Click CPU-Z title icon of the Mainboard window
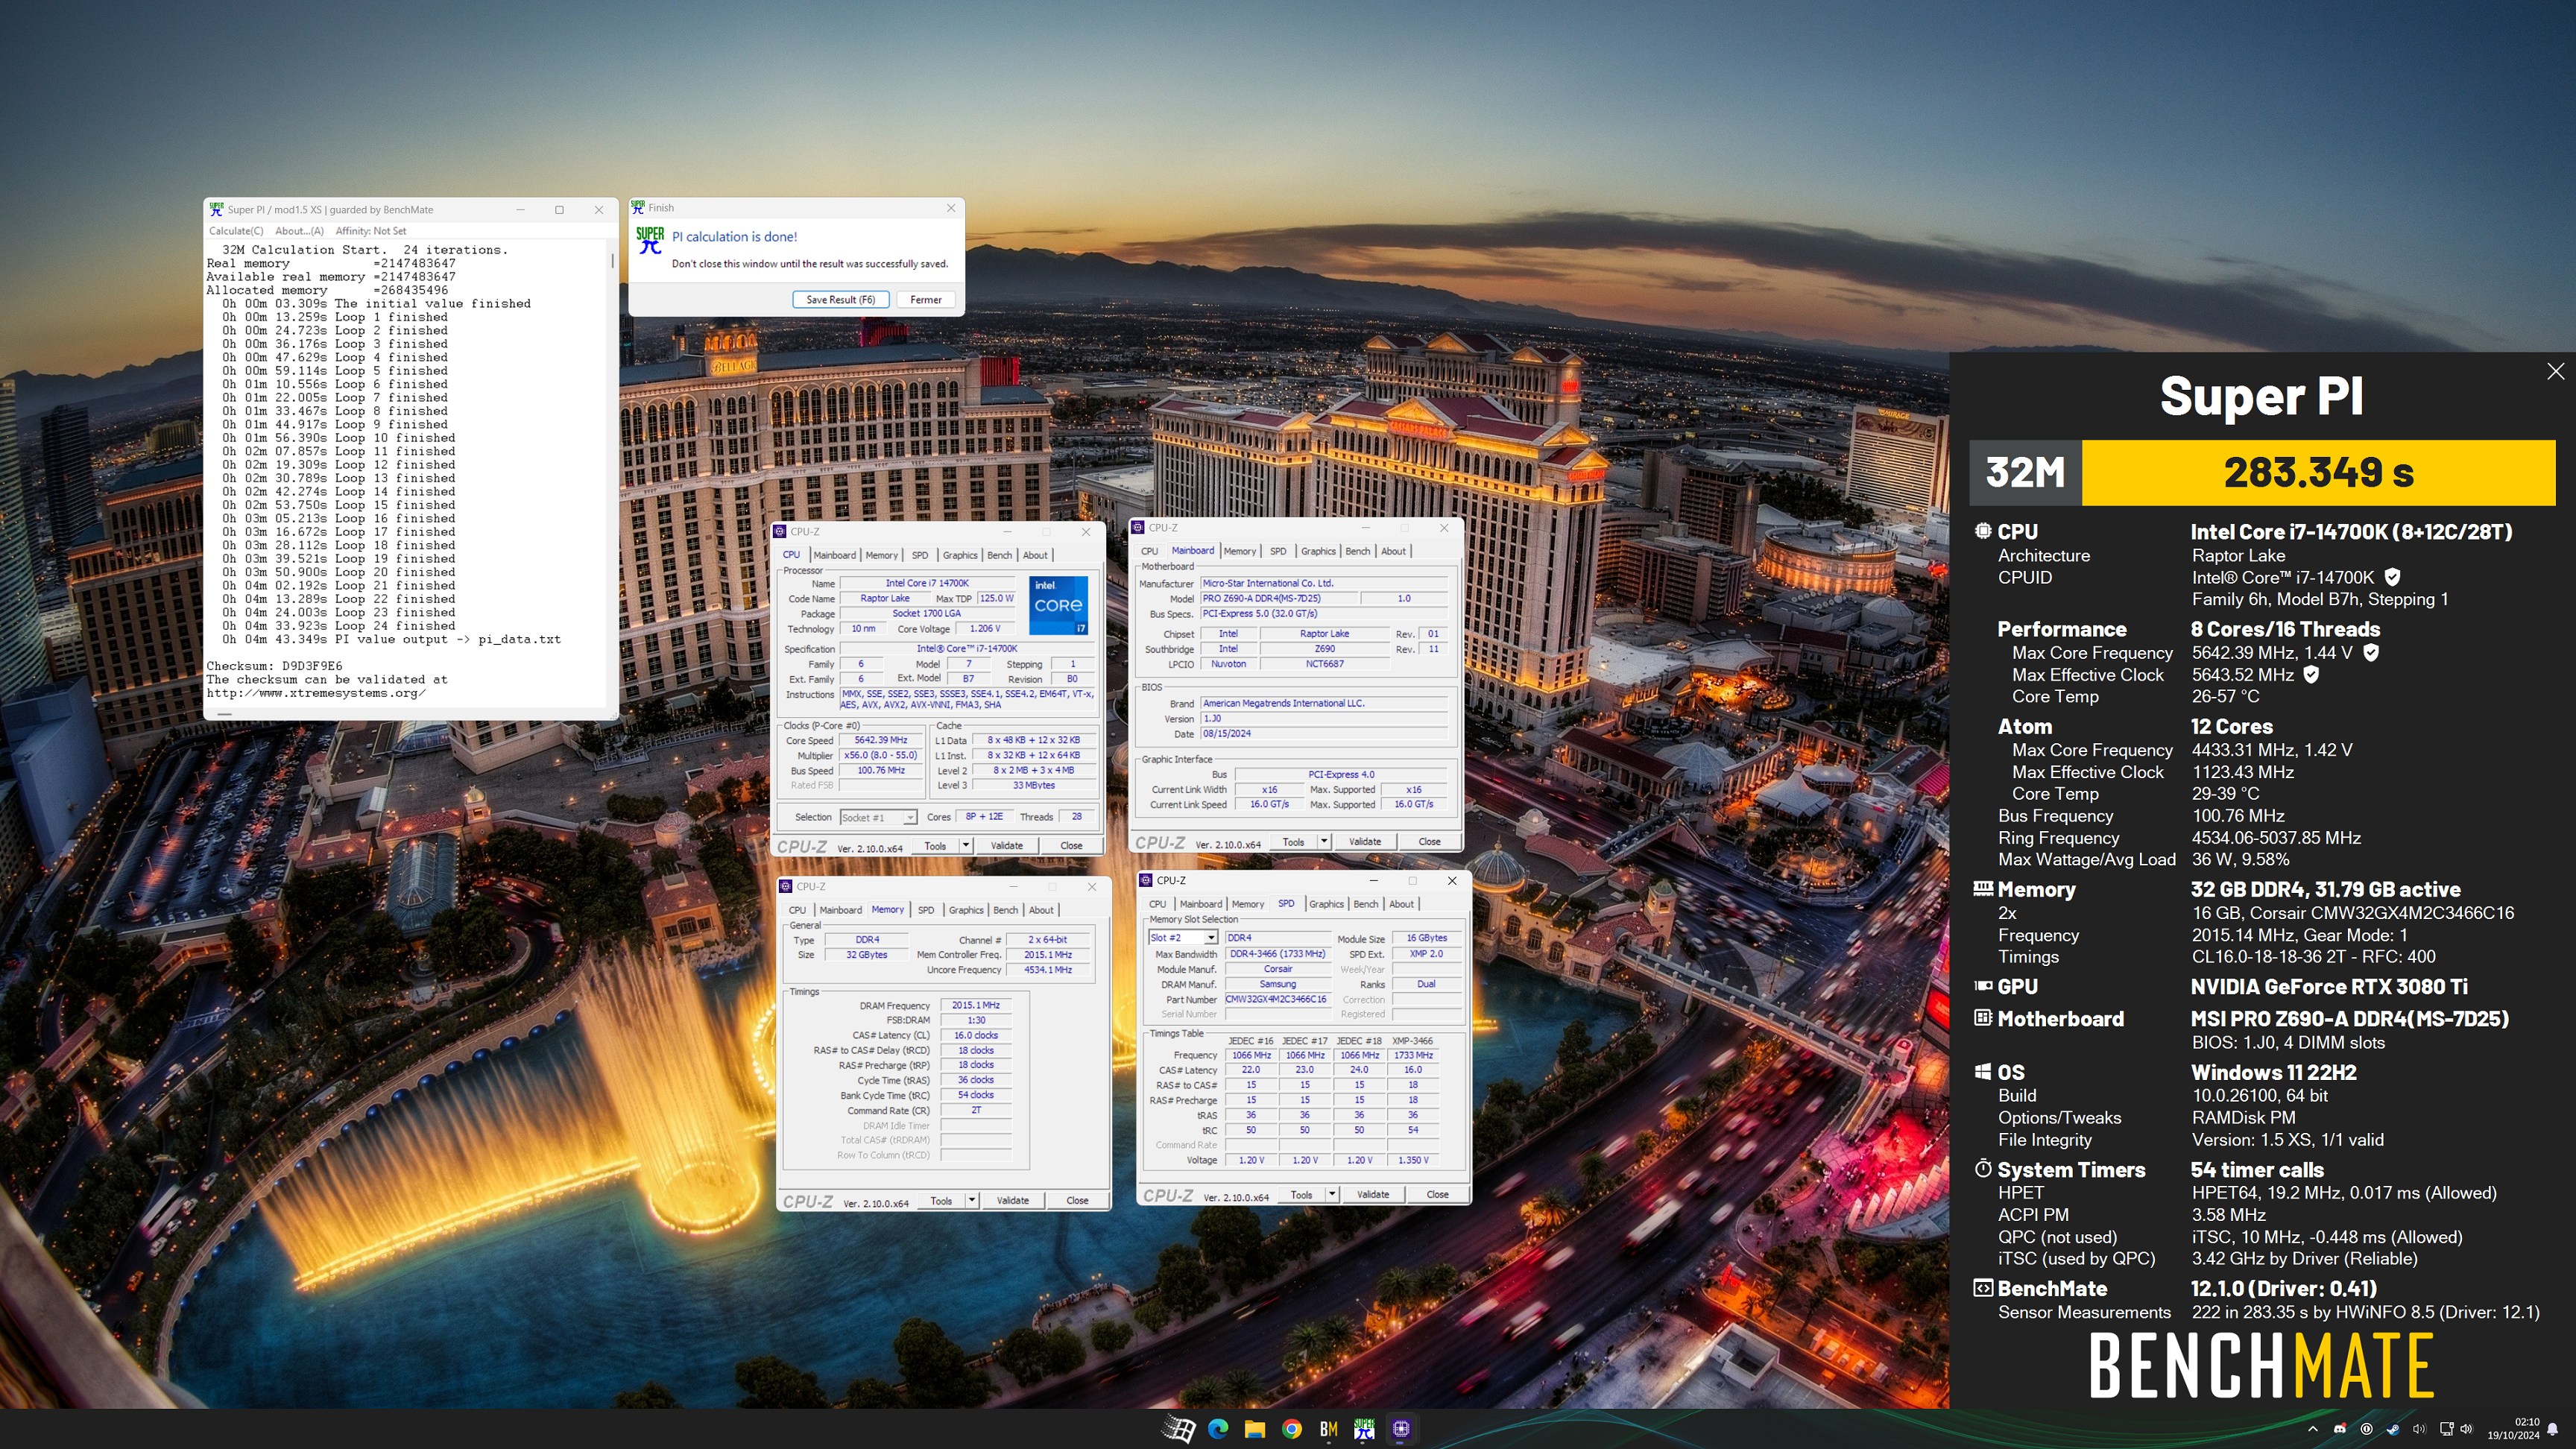This screenshot has width=2576, height=1449. coord(1138,527)
